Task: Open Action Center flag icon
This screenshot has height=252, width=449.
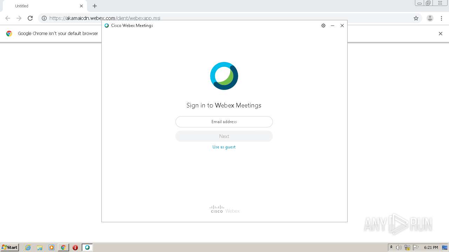Action: click(x=416, y=247)
